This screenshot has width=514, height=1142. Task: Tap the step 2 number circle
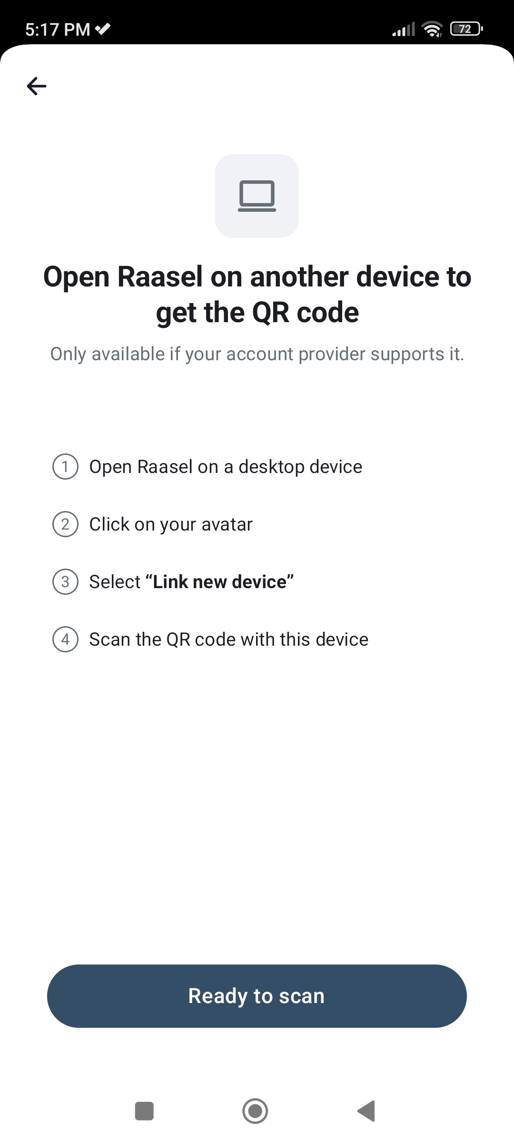point(65,524)
